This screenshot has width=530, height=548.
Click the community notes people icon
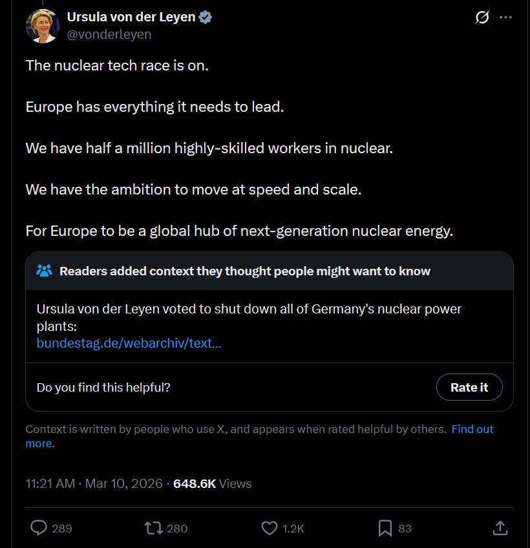coord(44,271)
